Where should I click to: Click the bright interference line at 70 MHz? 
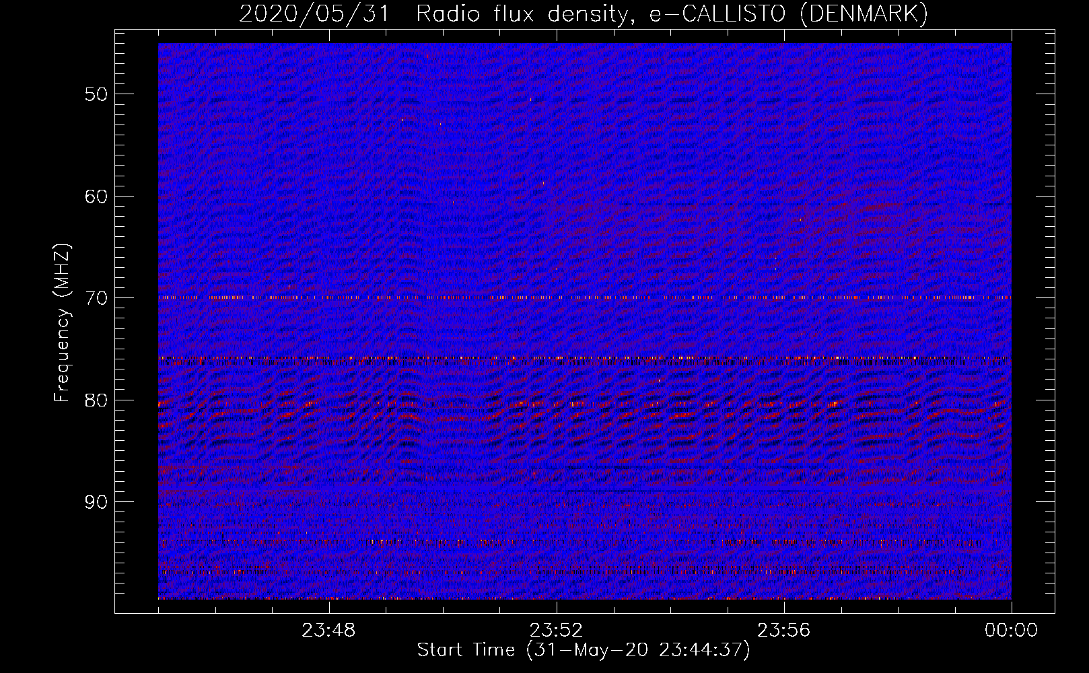tap(585, 297)
